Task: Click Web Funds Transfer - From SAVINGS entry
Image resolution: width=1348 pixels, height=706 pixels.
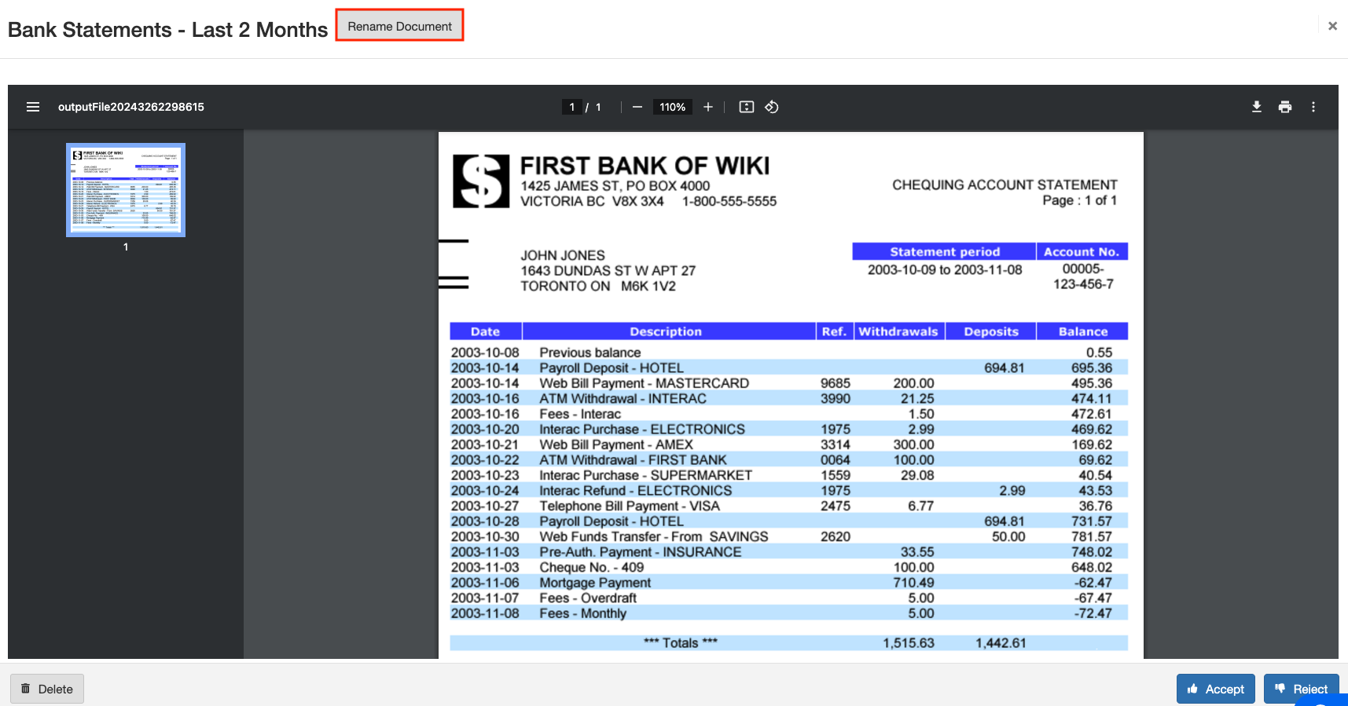Action: [x=654, y=536]
